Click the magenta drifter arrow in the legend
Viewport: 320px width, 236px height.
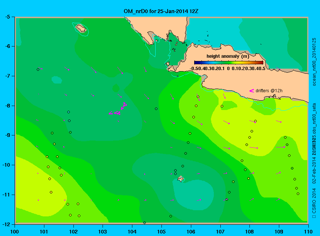tap(251, 91)
